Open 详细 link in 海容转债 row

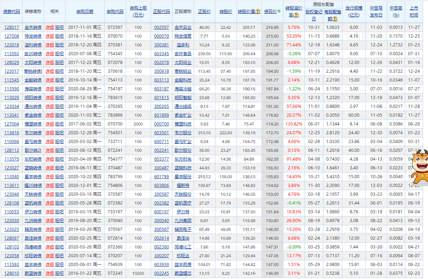(50, 89)
